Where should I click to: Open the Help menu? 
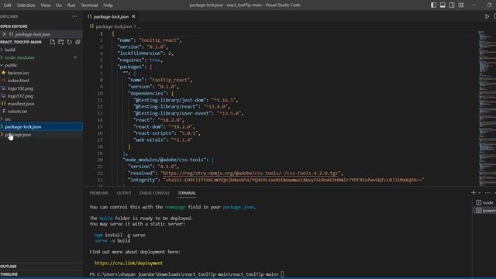point(108,5)
